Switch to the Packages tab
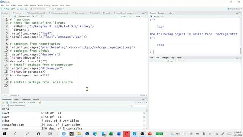Viewport: 243px width, 137px height. pos(165,57)
